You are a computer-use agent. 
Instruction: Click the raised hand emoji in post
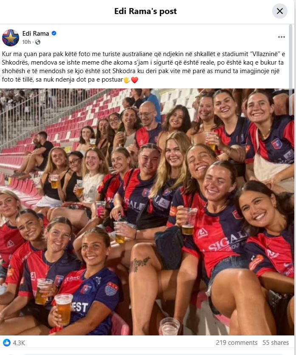coord(127,80)
